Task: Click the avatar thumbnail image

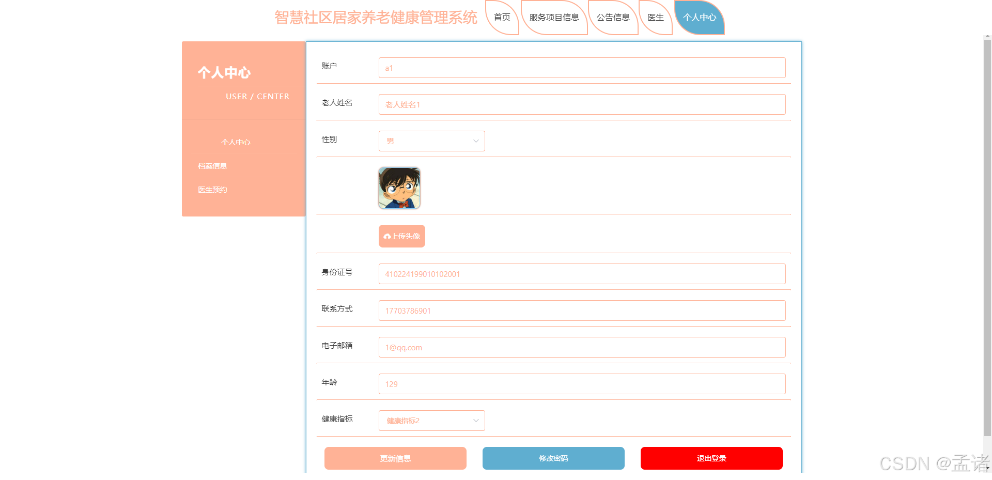Action: pyautogui.click(x=399, y=188)
